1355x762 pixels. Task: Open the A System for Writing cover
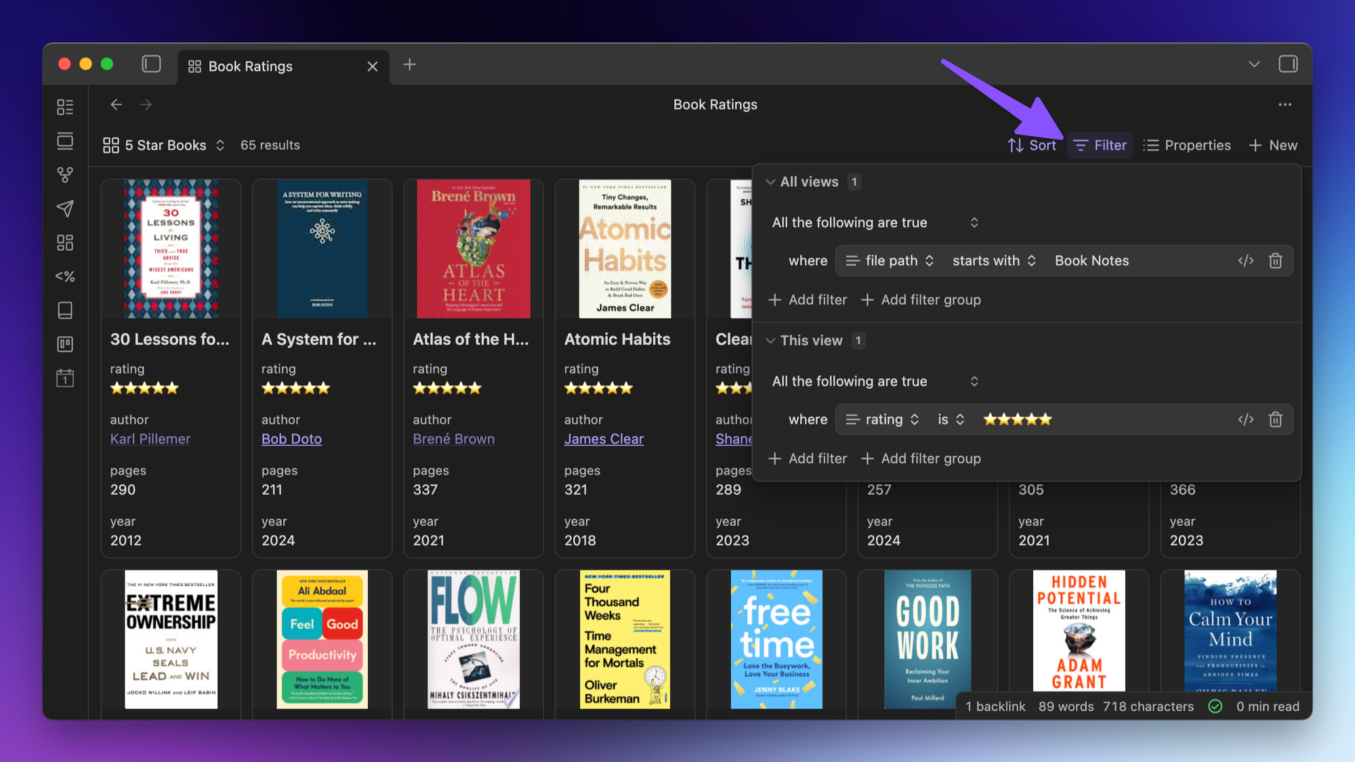[x=322, y=249]
